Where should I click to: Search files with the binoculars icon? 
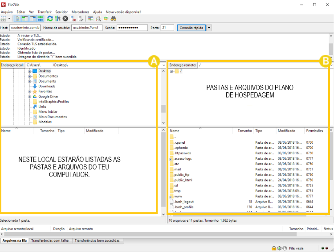pos(113,19)
